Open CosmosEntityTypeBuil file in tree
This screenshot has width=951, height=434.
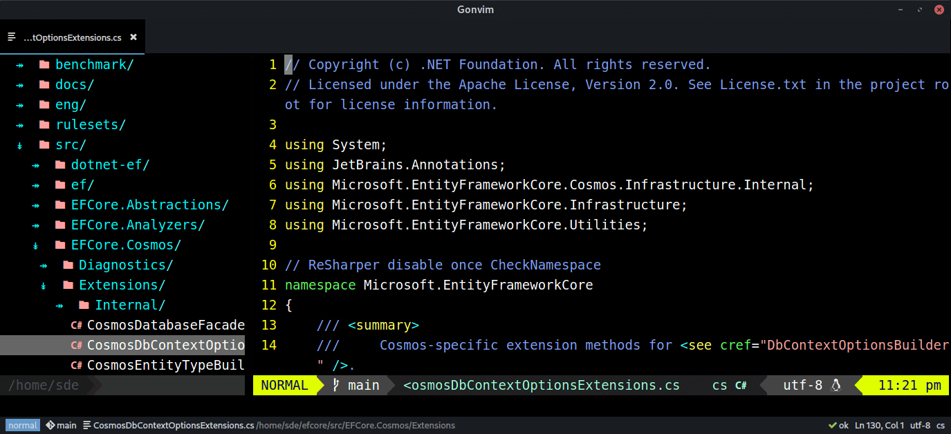click(166, 366)
